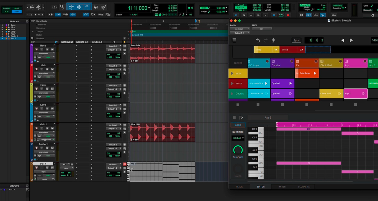Arm record circle on Choir Pad track
Viewport: 378px width, 201px height.
point(341,61)
